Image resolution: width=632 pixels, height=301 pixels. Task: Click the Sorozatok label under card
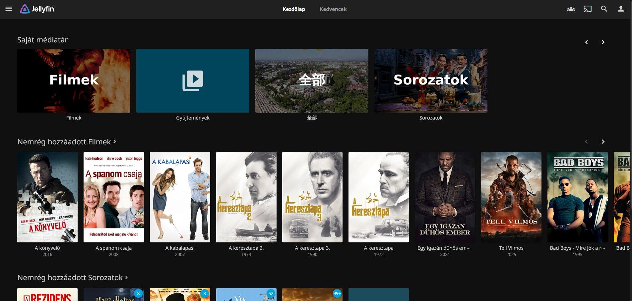tap(431, 118)
